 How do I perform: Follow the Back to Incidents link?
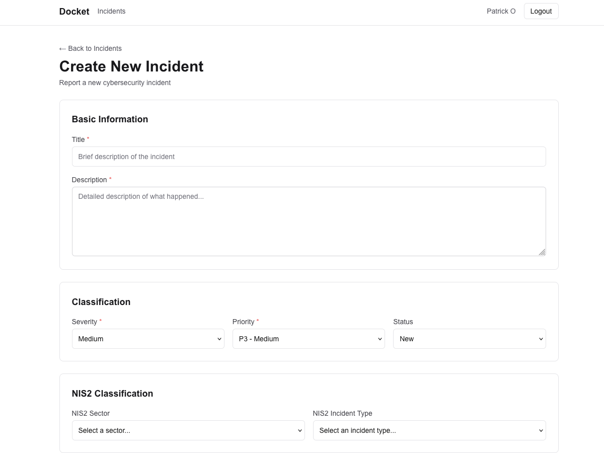pos(90,48)
